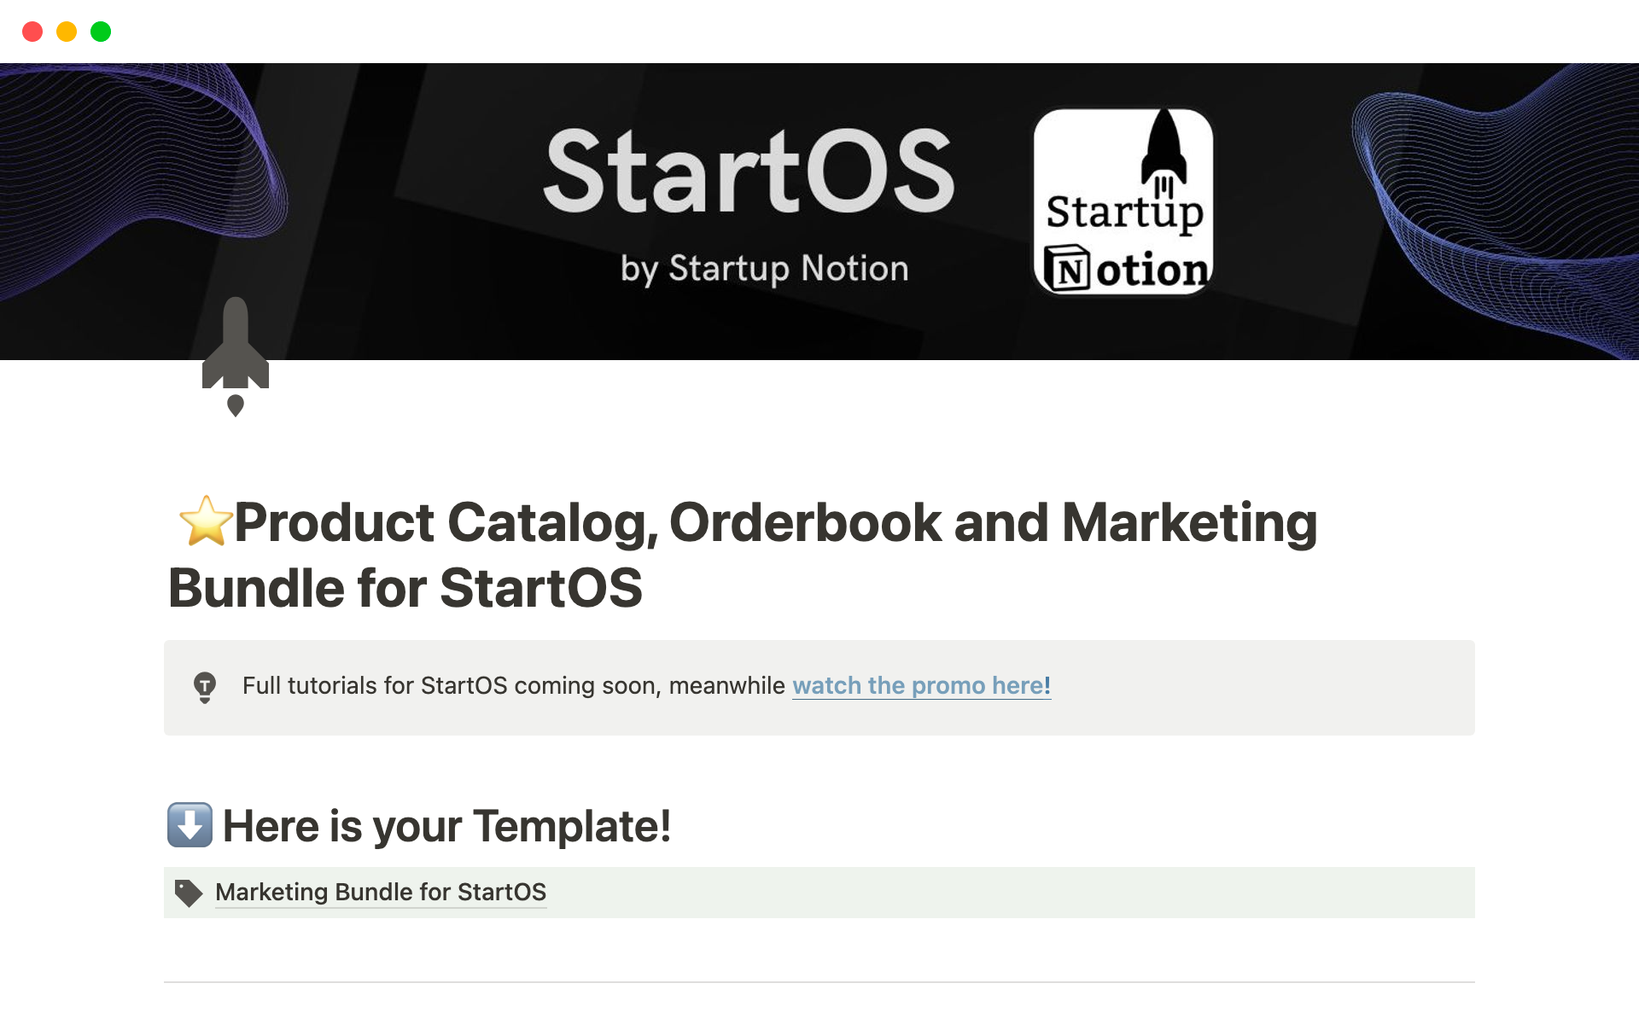Click the 'Here is your Template!' heading

point(446,826)
